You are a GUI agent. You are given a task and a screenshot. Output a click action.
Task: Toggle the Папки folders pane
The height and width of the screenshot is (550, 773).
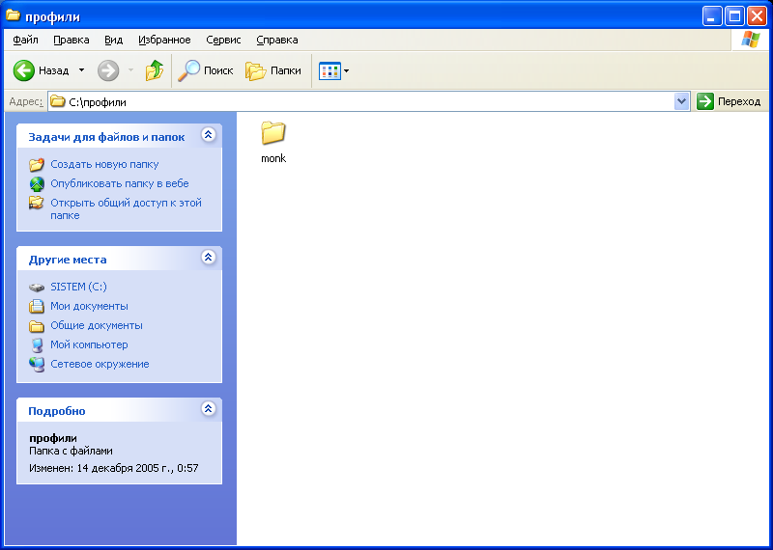273,70
